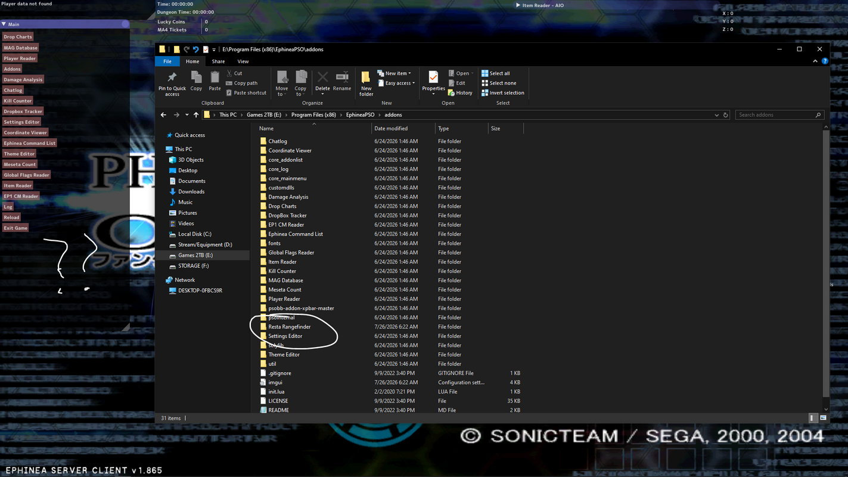Collapse the Main panel in game overlay

4,24
